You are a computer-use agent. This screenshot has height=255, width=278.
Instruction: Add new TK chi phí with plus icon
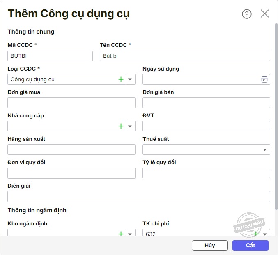pos(256,234)
